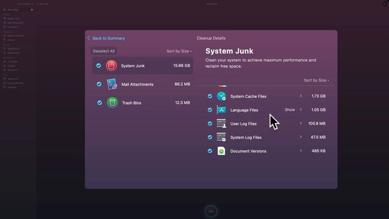
Task: Click the 12.3 MB size value
Action: 182,103
